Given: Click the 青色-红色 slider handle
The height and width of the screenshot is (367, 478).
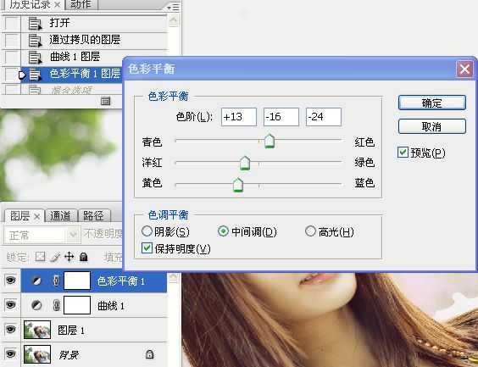Looking at the screenshot, I should [x=270, y=142].
